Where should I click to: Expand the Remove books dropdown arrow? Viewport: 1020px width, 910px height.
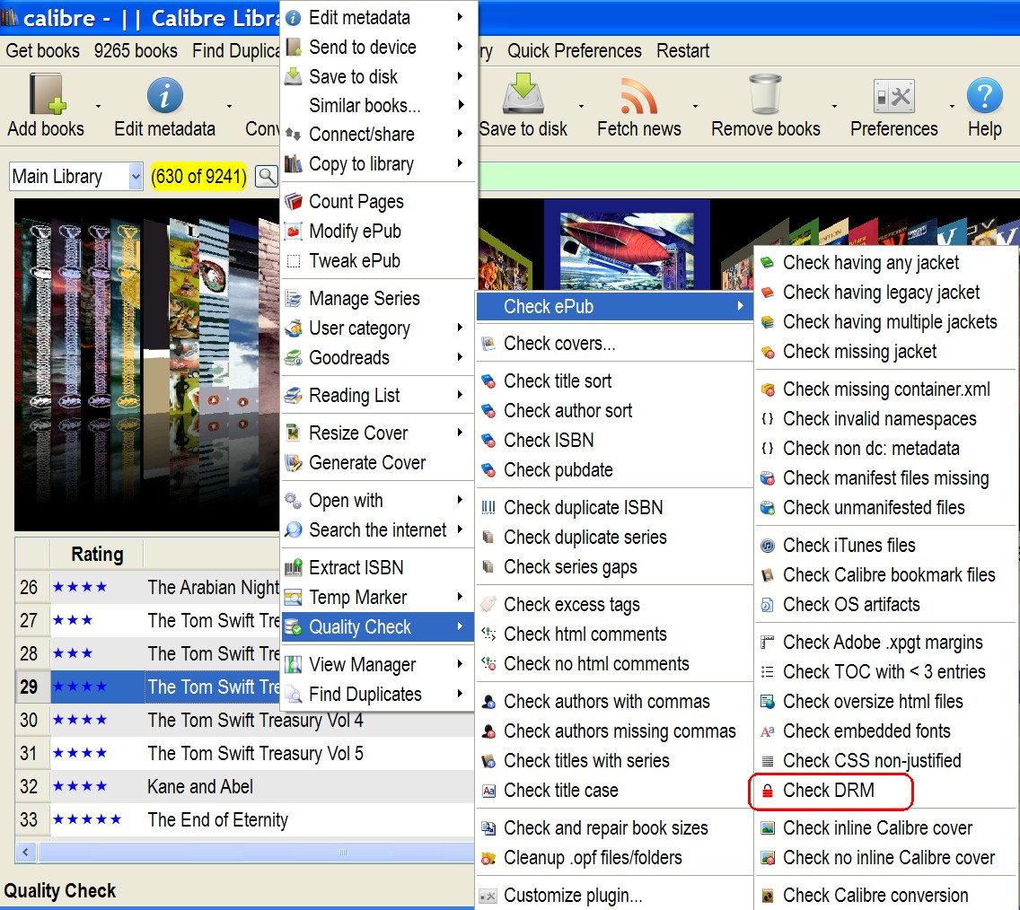point(834,105)
